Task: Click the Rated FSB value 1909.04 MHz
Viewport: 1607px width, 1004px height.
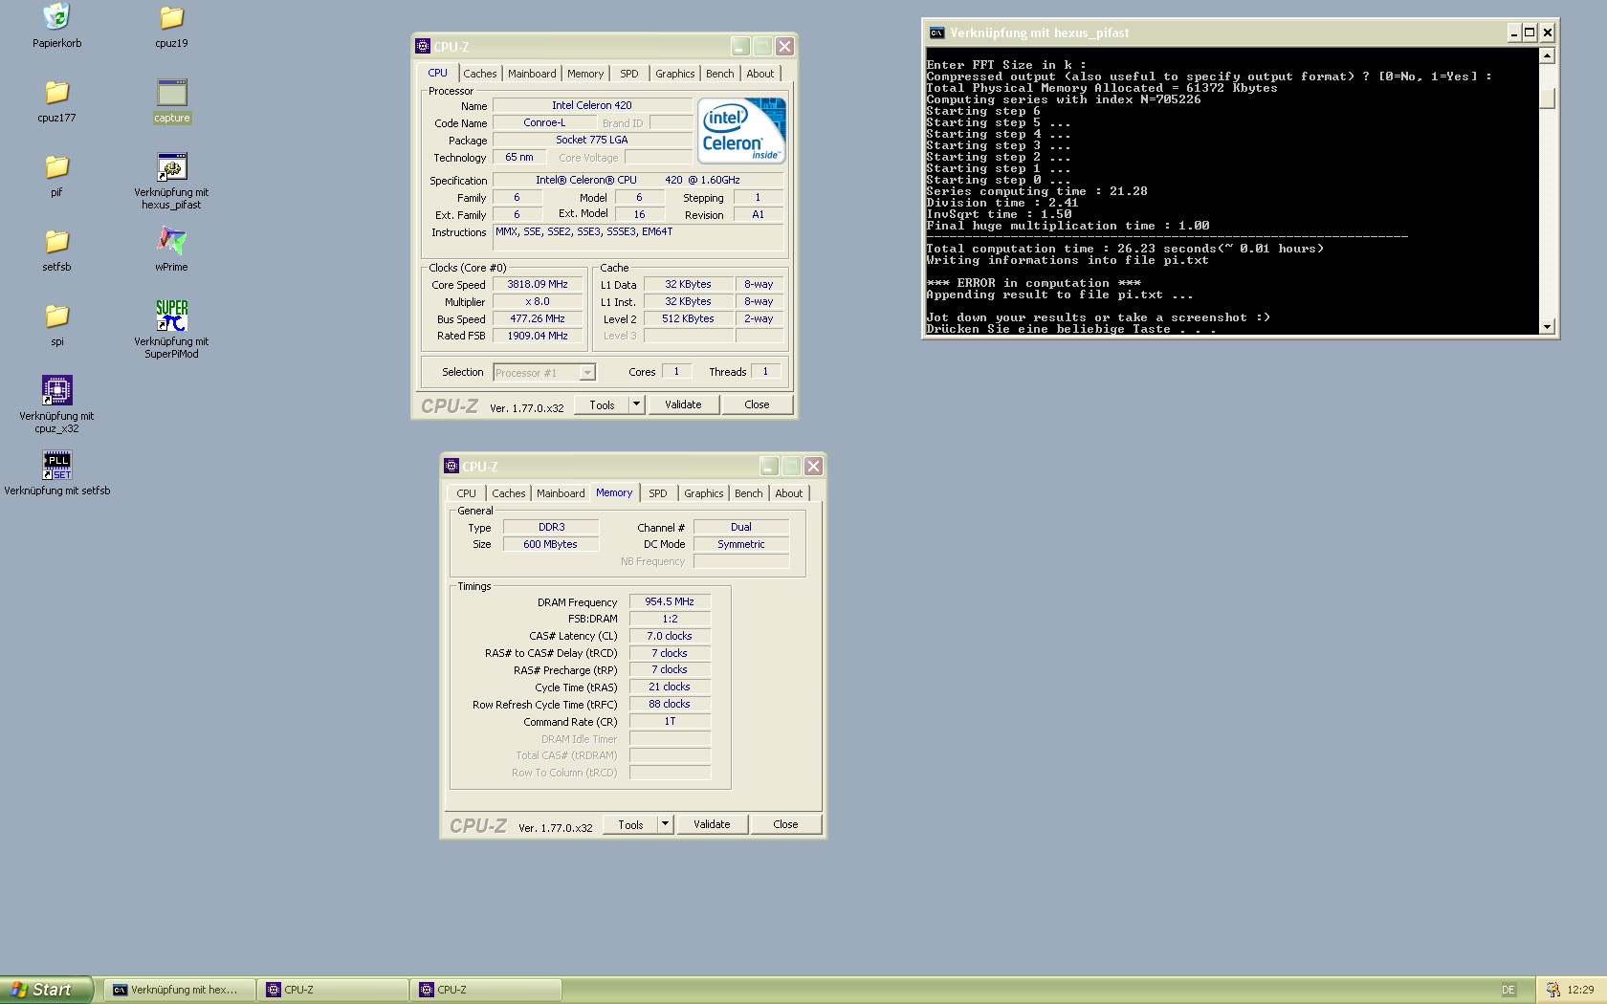Action: [538, 336]
